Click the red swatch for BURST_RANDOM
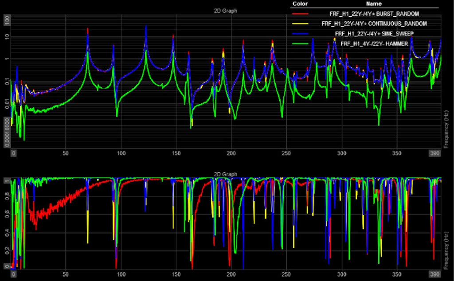 (x=300, y=14)
